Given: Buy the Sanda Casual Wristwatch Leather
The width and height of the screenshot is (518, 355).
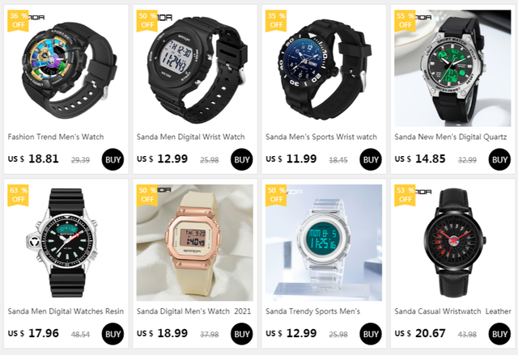Looking at the screenshot, I should coord(499,334).
